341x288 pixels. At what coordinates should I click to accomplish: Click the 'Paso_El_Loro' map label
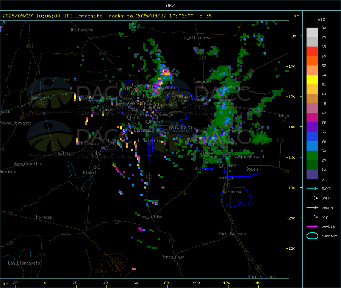coord(262,277)
